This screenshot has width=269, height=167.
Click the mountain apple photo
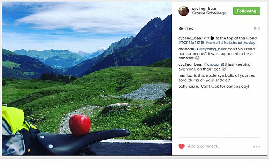point(86,78)
